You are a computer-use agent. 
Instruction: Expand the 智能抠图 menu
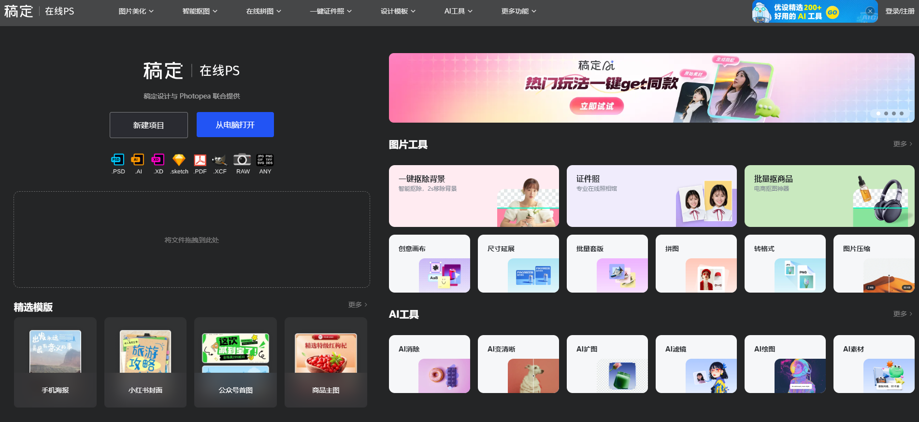click(200, 11)
